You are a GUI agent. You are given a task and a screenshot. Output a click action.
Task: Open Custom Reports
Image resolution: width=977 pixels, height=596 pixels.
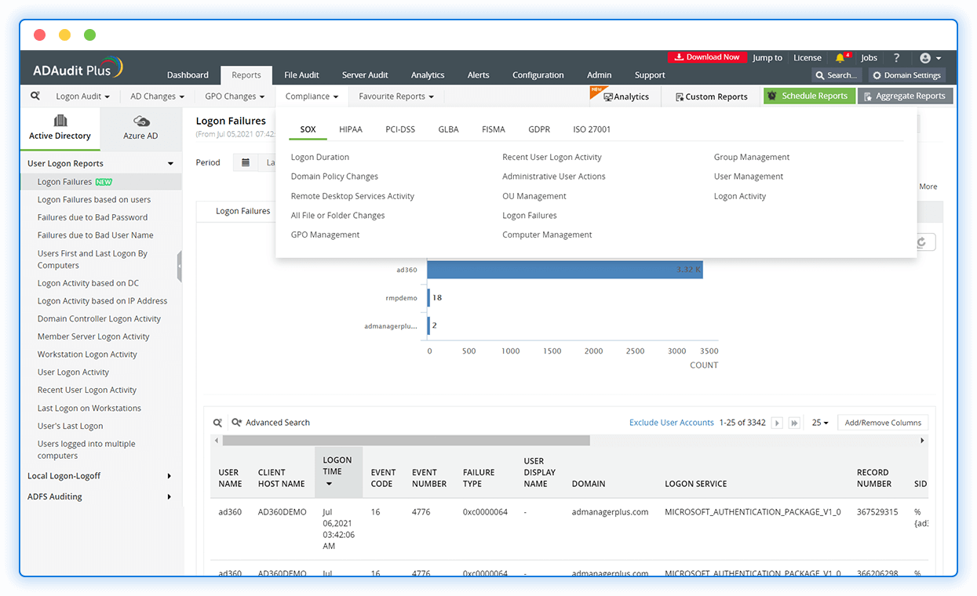pyautogui.click(x=711, y=96)
